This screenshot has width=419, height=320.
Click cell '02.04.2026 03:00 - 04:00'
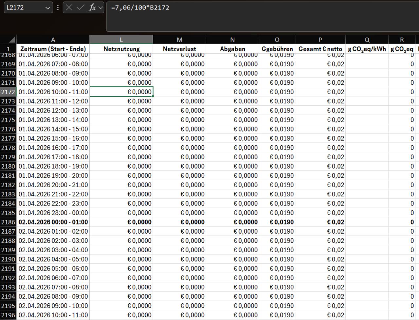pos(53,250)
